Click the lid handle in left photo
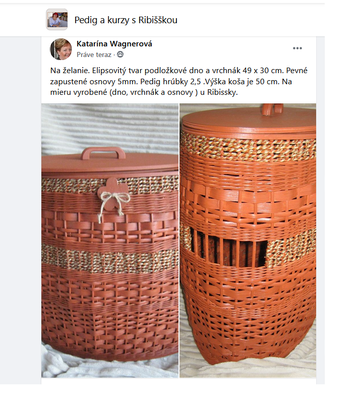Screen dimensions: 360x403 point(103,153)
